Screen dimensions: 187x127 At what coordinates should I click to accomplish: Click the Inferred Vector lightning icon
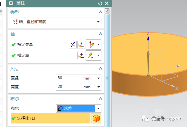[92, 45]
